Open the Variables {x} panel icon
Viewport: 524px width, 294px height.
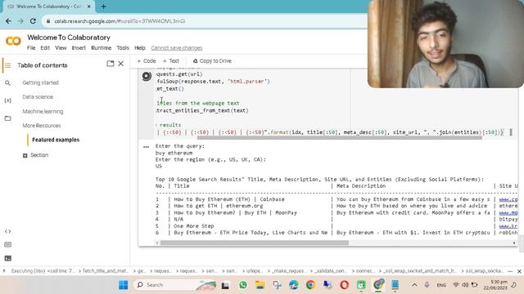pyautogui.click(x=7, y=100)
